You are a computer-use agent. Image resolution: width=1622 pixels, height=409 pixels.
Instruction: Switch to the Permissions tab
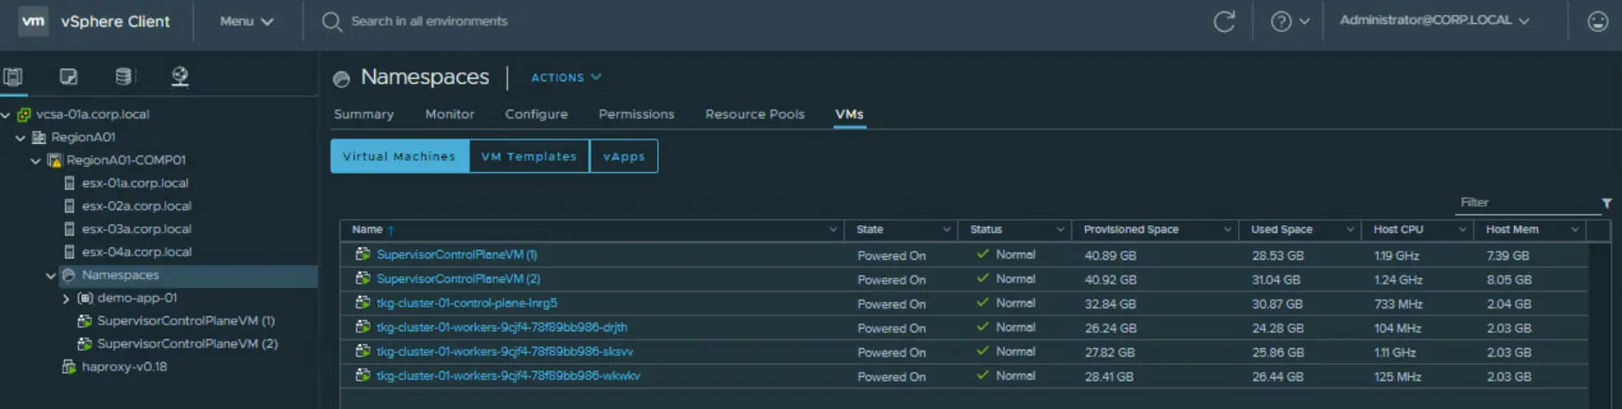click(x=636, y=114)
